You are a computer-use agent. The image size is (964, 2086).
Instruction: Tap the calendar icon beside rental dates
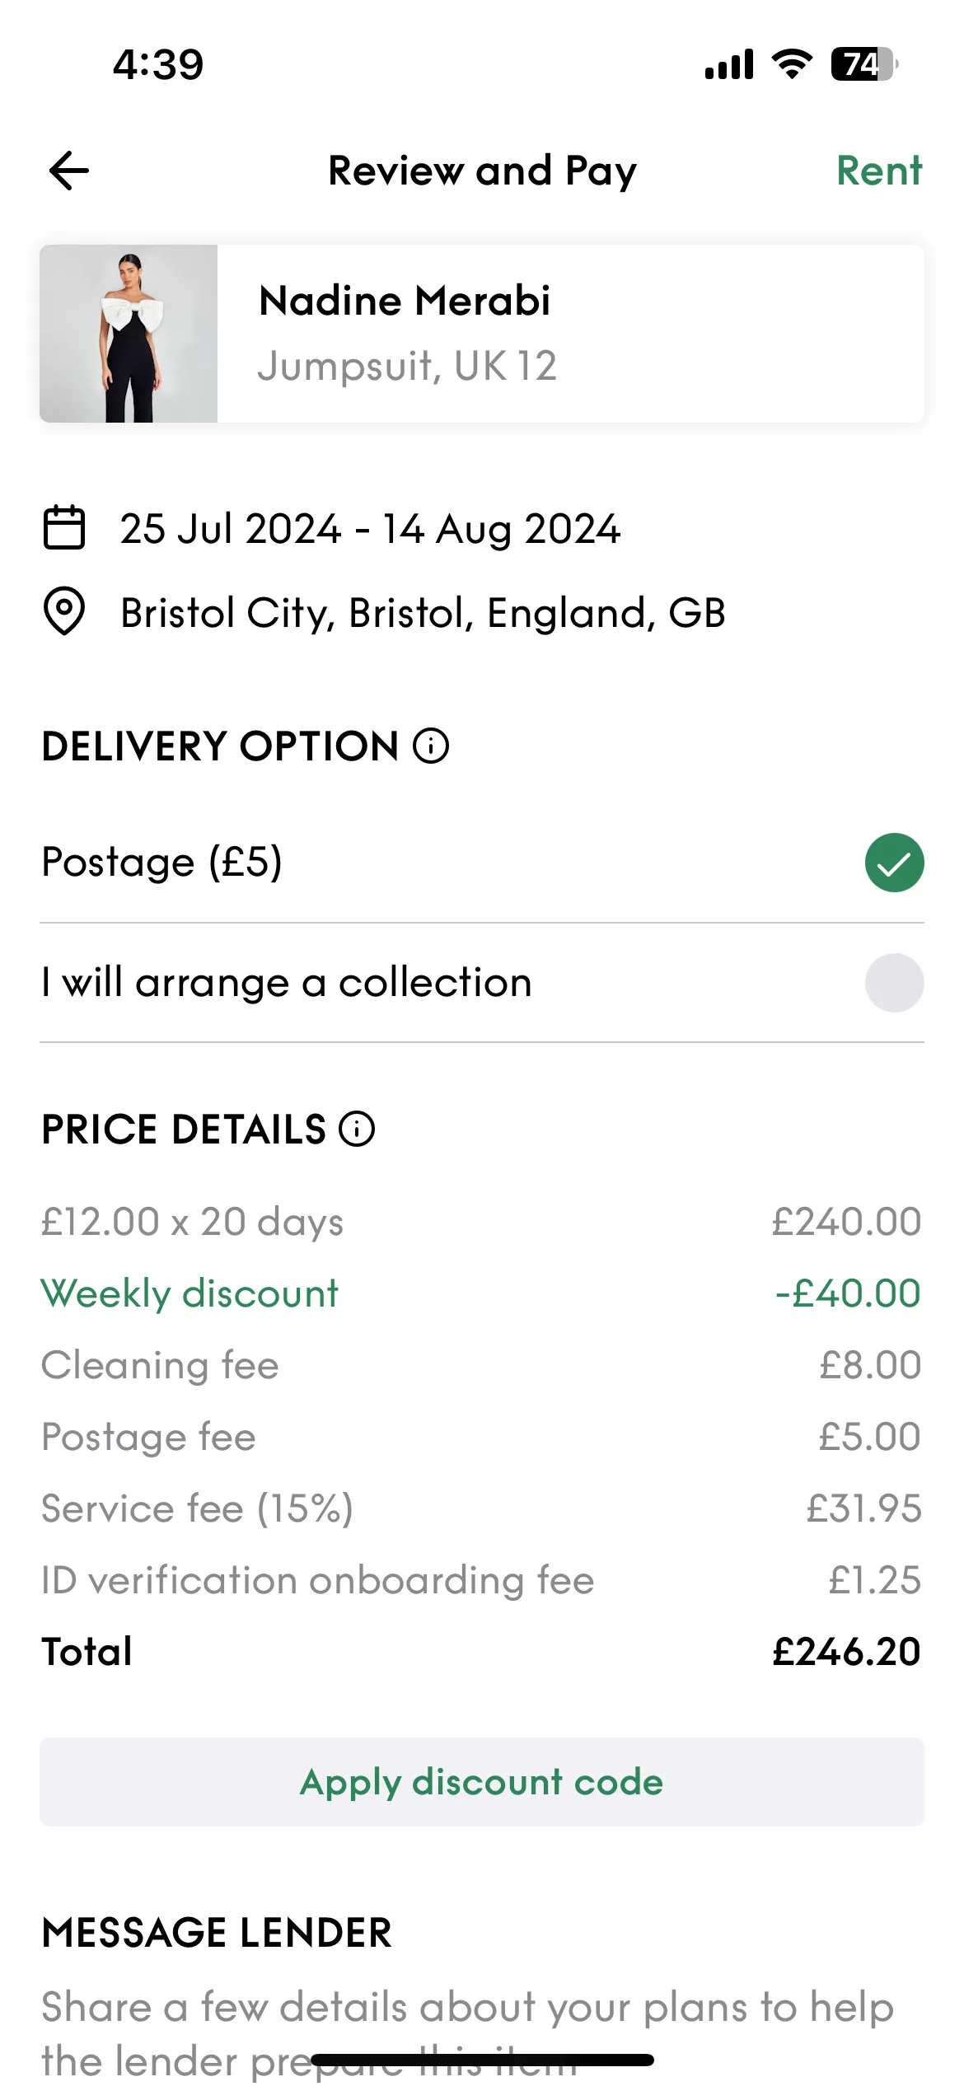(64, 527)
